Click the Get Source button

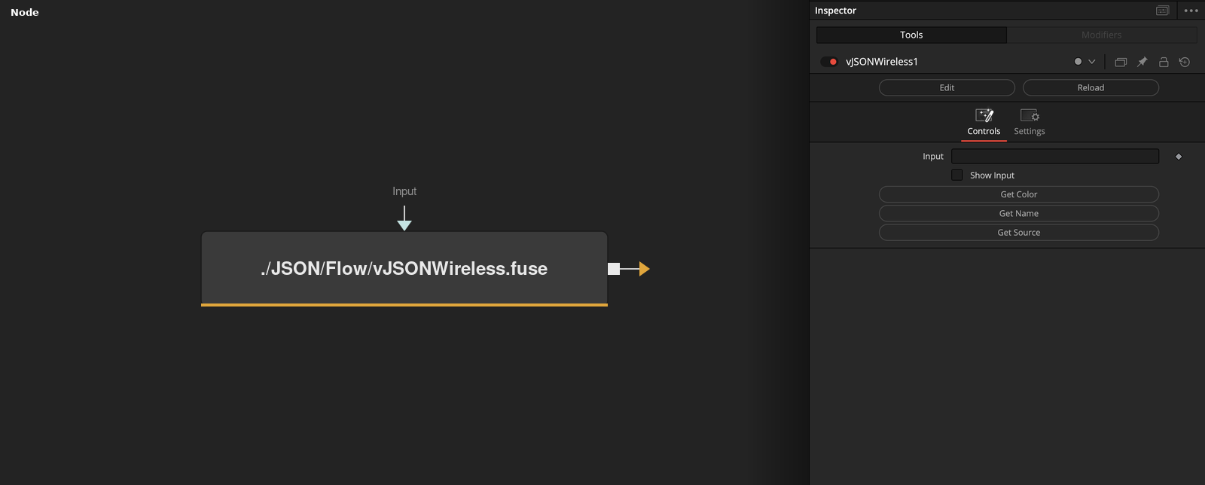coord(1019,233)
